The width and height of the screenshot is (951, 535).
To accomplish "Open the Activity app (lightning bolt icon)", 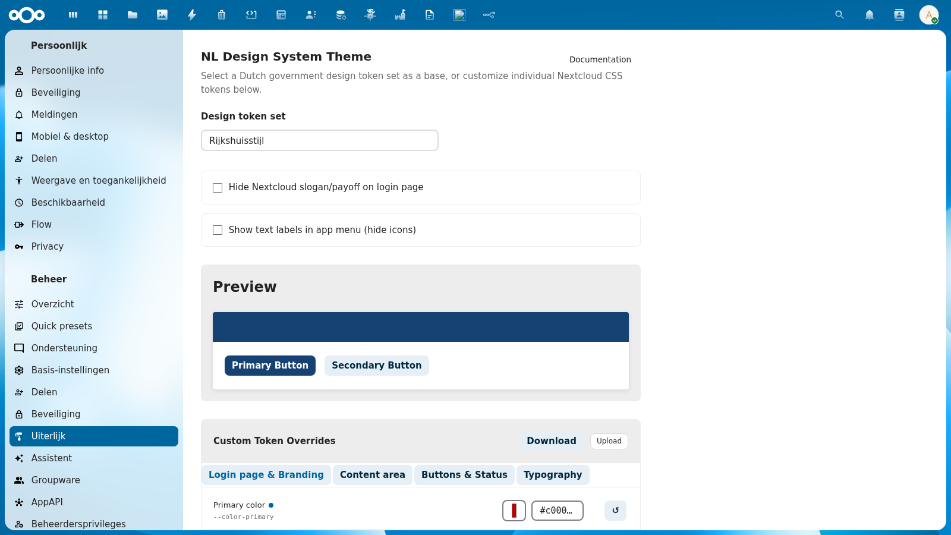I will [192, 15].
